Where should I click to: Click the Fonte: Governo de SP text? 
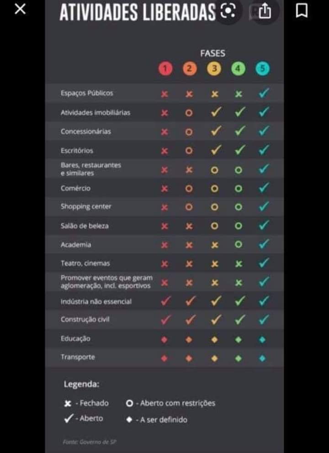click(x=90, y=442)
